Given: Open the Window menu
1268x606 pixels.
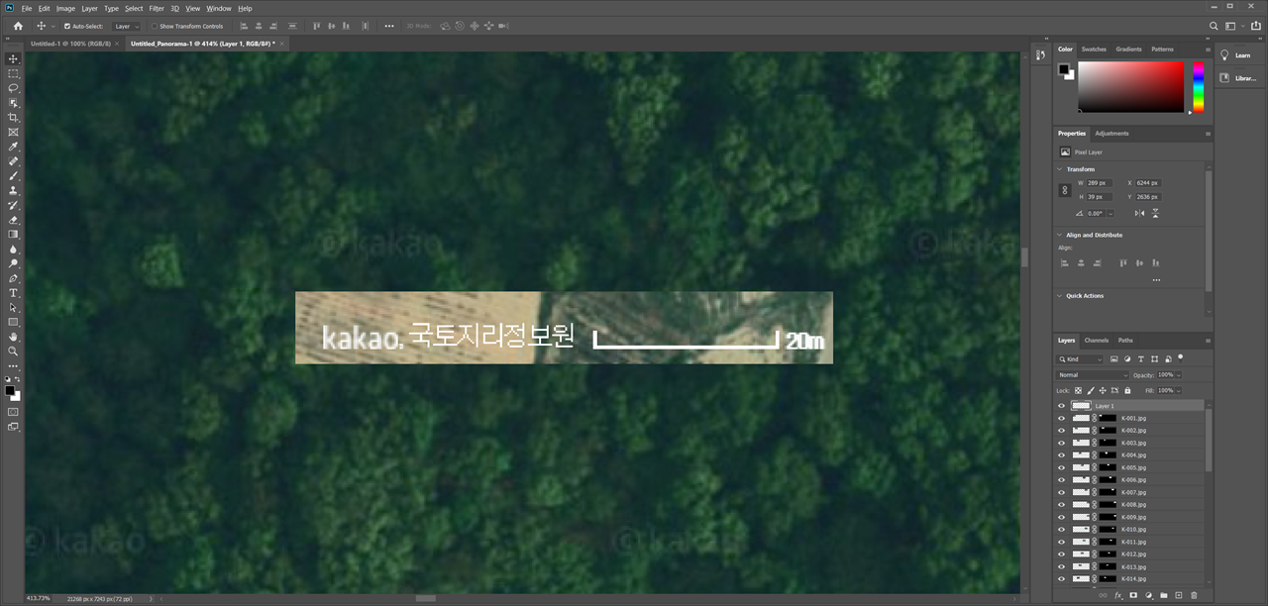Looking at the screenshot, I should 219,8.
